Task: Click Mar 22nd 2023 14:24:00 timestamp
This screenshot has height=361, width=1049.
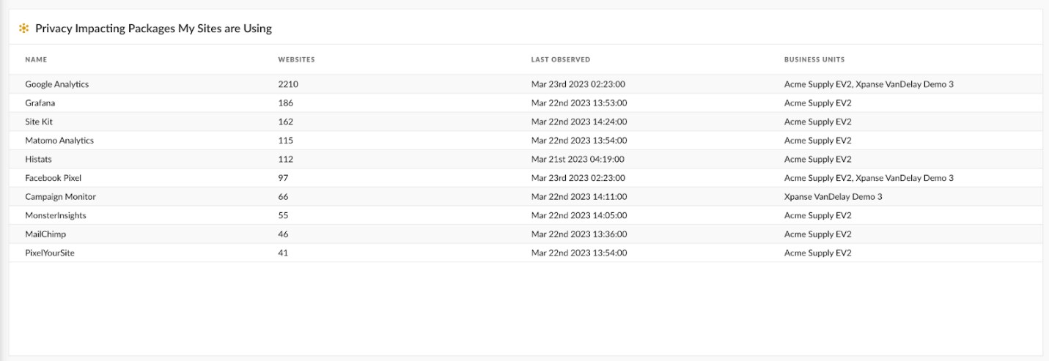Action: [x=578, y=122]
